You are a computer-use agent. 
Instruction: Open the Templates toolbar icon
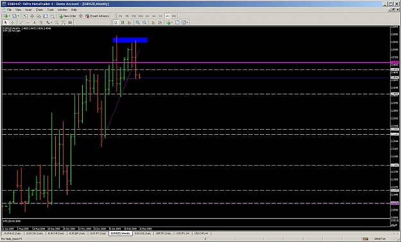click(183, 22)
